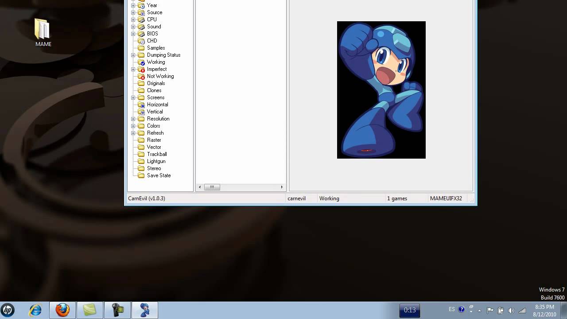Select the Raster folder
This screenshot has width=567, height=319.
pos(150,140)
